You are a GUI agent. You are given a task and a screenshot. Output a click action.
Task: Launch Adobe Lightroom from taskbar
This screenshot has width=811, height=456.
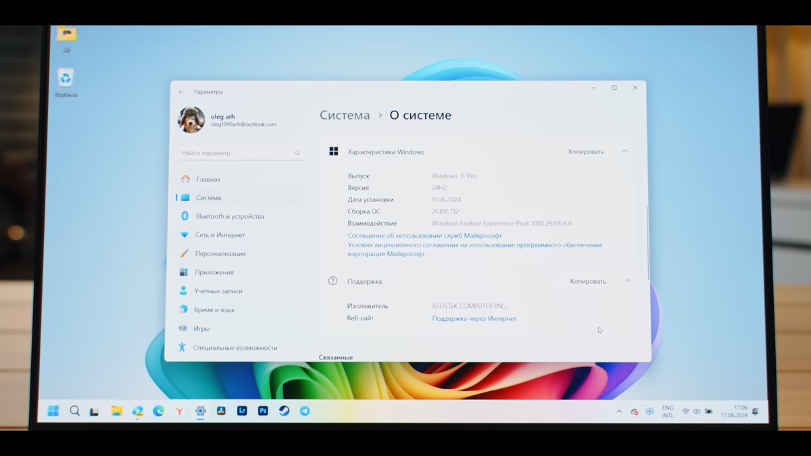point(242,411)
